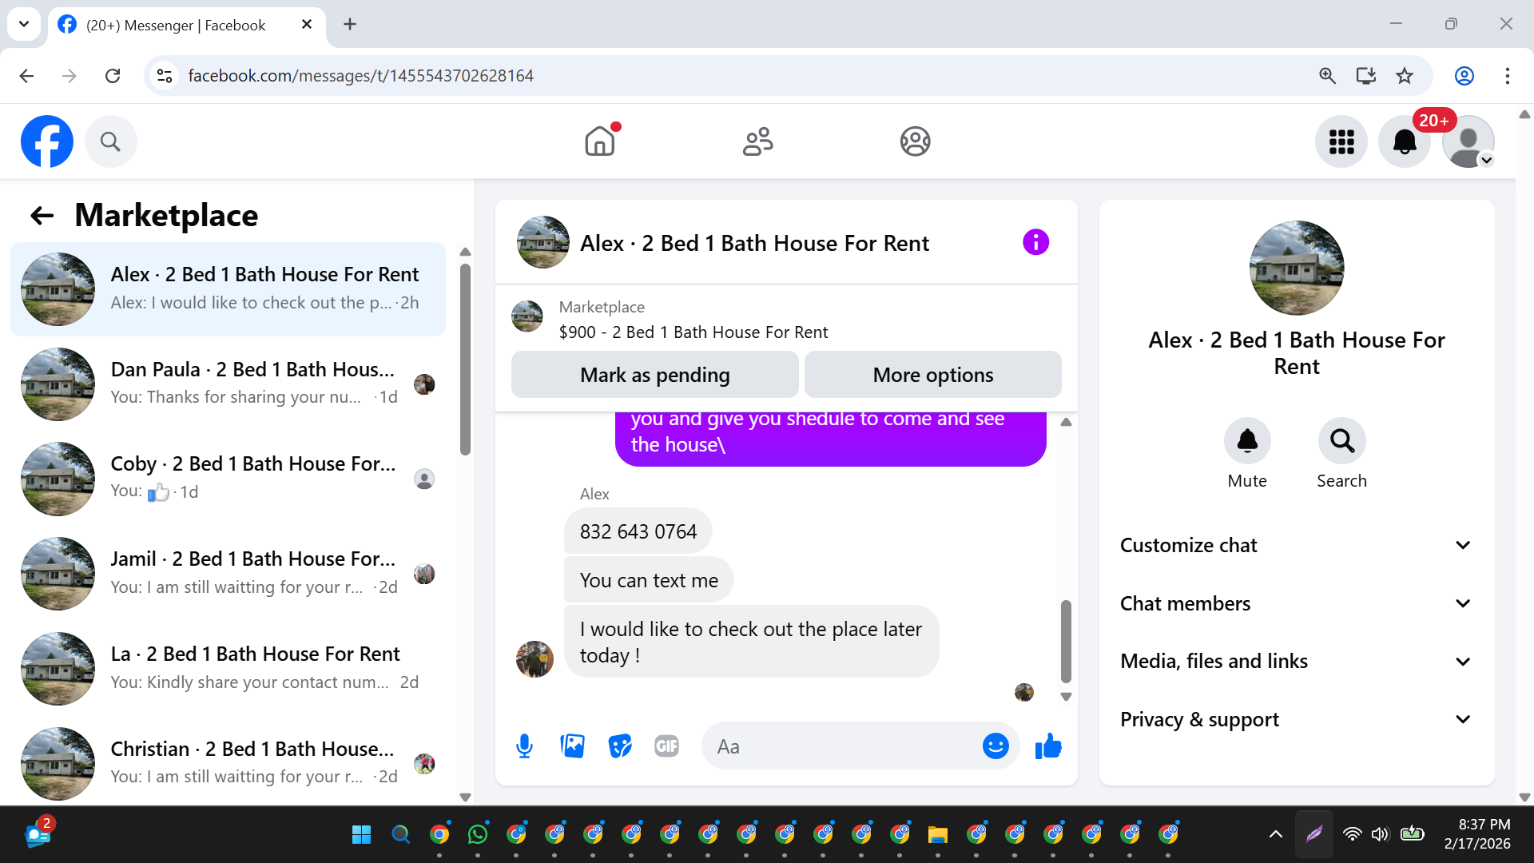Expand Privacy & support section
This screenshot has width=1534, height=863.
coord(1296,720)
